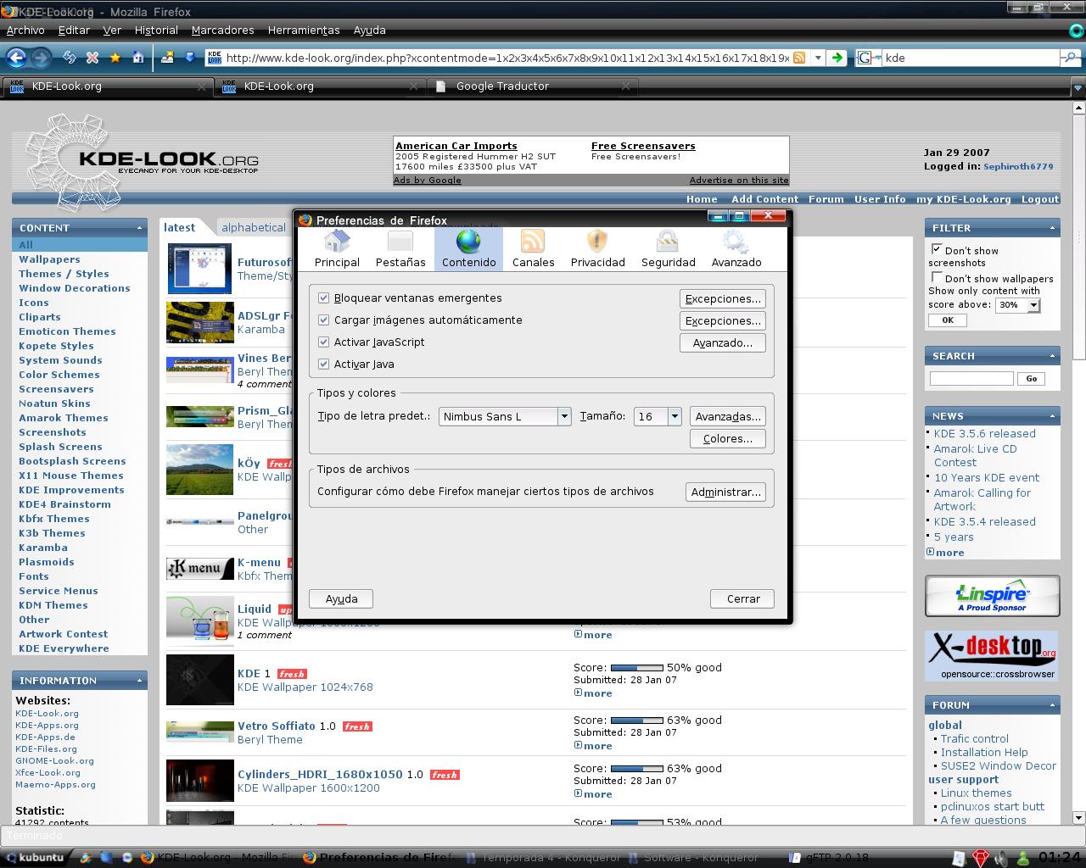Collapse the CONTENT sidebar panel

click(140, 228)
